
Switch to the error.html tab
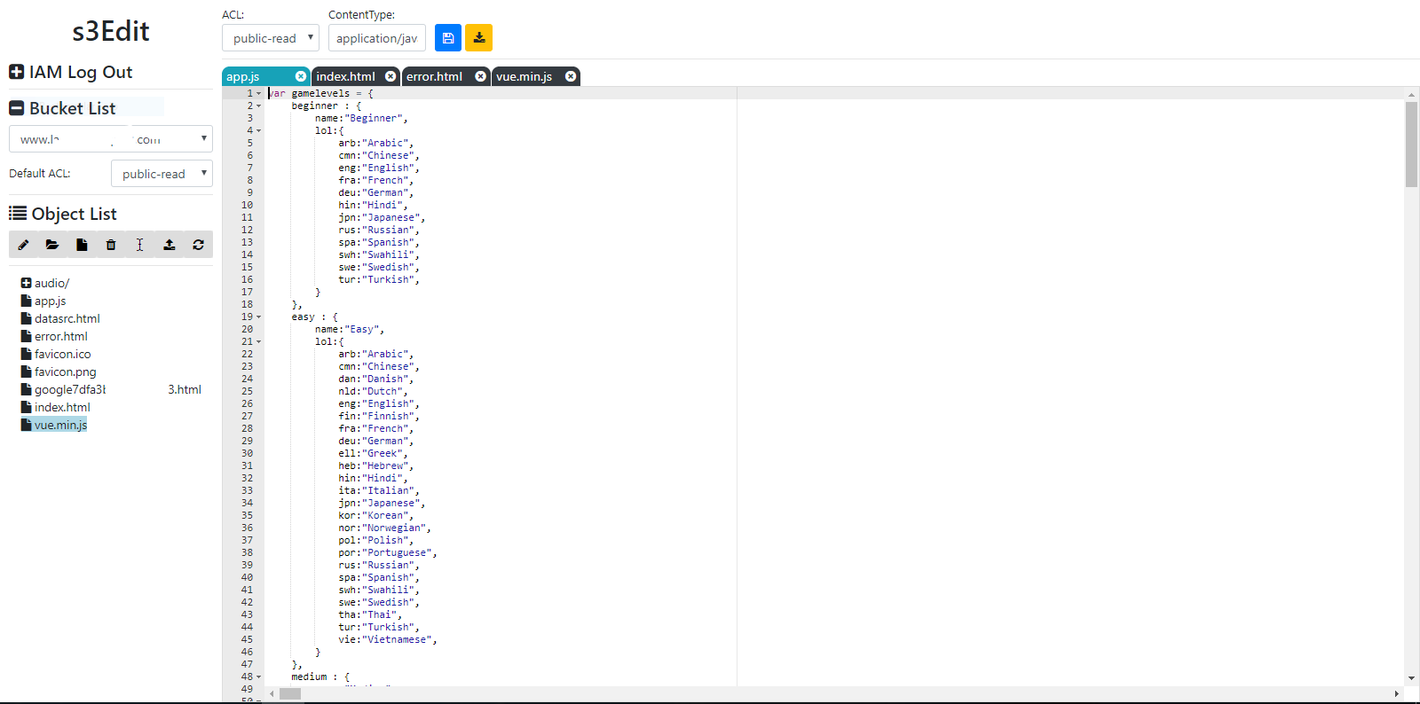pos(435,76)
